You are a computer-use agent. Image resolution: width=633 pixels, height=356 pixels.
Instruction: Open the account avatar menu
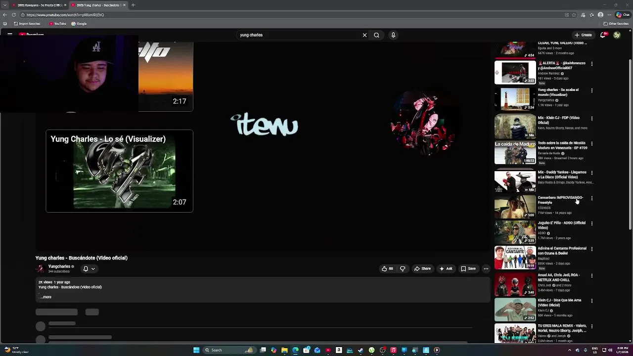pos(617,35)
